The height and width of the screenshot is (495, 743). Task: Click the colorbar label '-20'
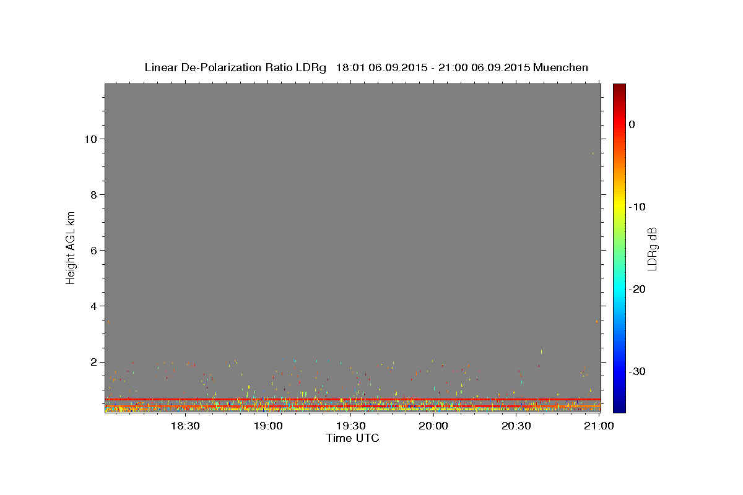tap(637, 289)
